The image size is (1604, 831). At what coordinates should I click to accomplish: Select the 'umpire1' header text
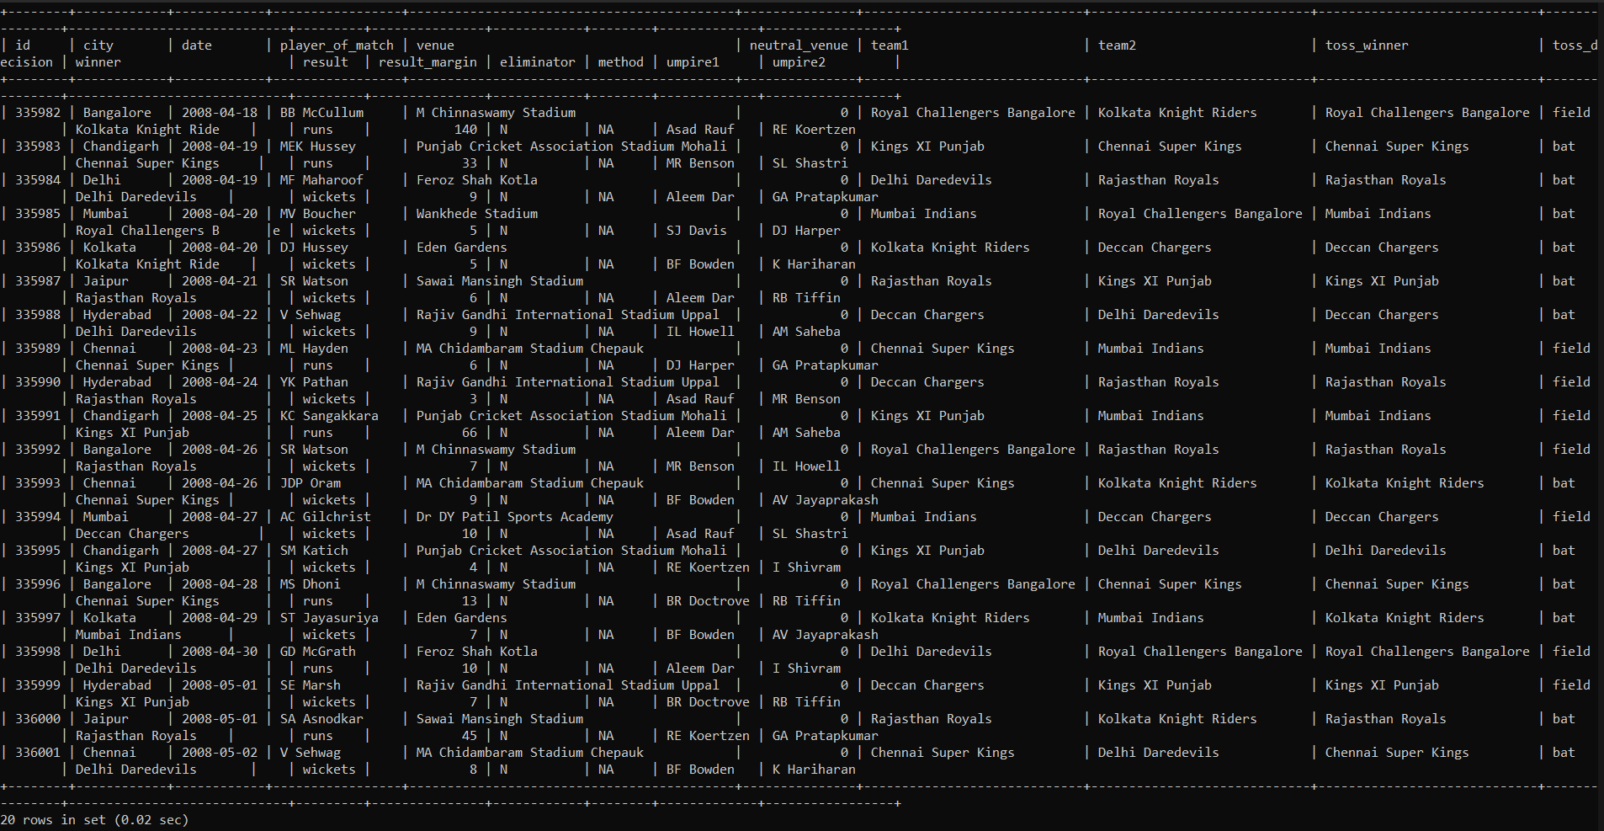[x=693, y=62]
